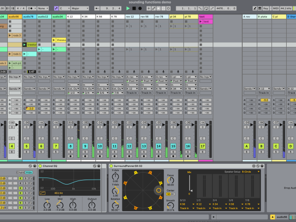Screen dimensions: 296x222
Task: Open Speaker Setup 8-Circle dropdown
Action: (x=250, y=172)
